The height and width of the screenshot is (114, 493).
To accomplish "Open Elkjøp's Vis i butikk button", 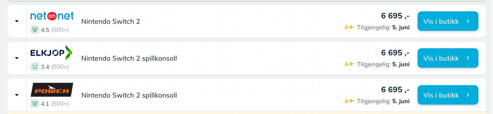I will point(448,58).
